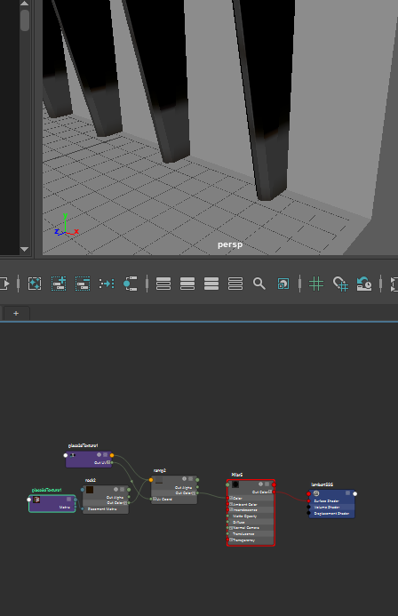398x616 pixels.
Task: Select the blue lambert shading group node
Action: coord(331,504)
